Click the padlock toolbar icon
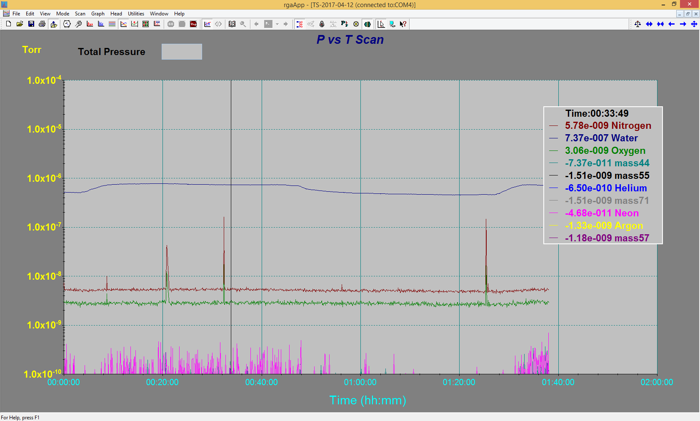 pos(322,24)
